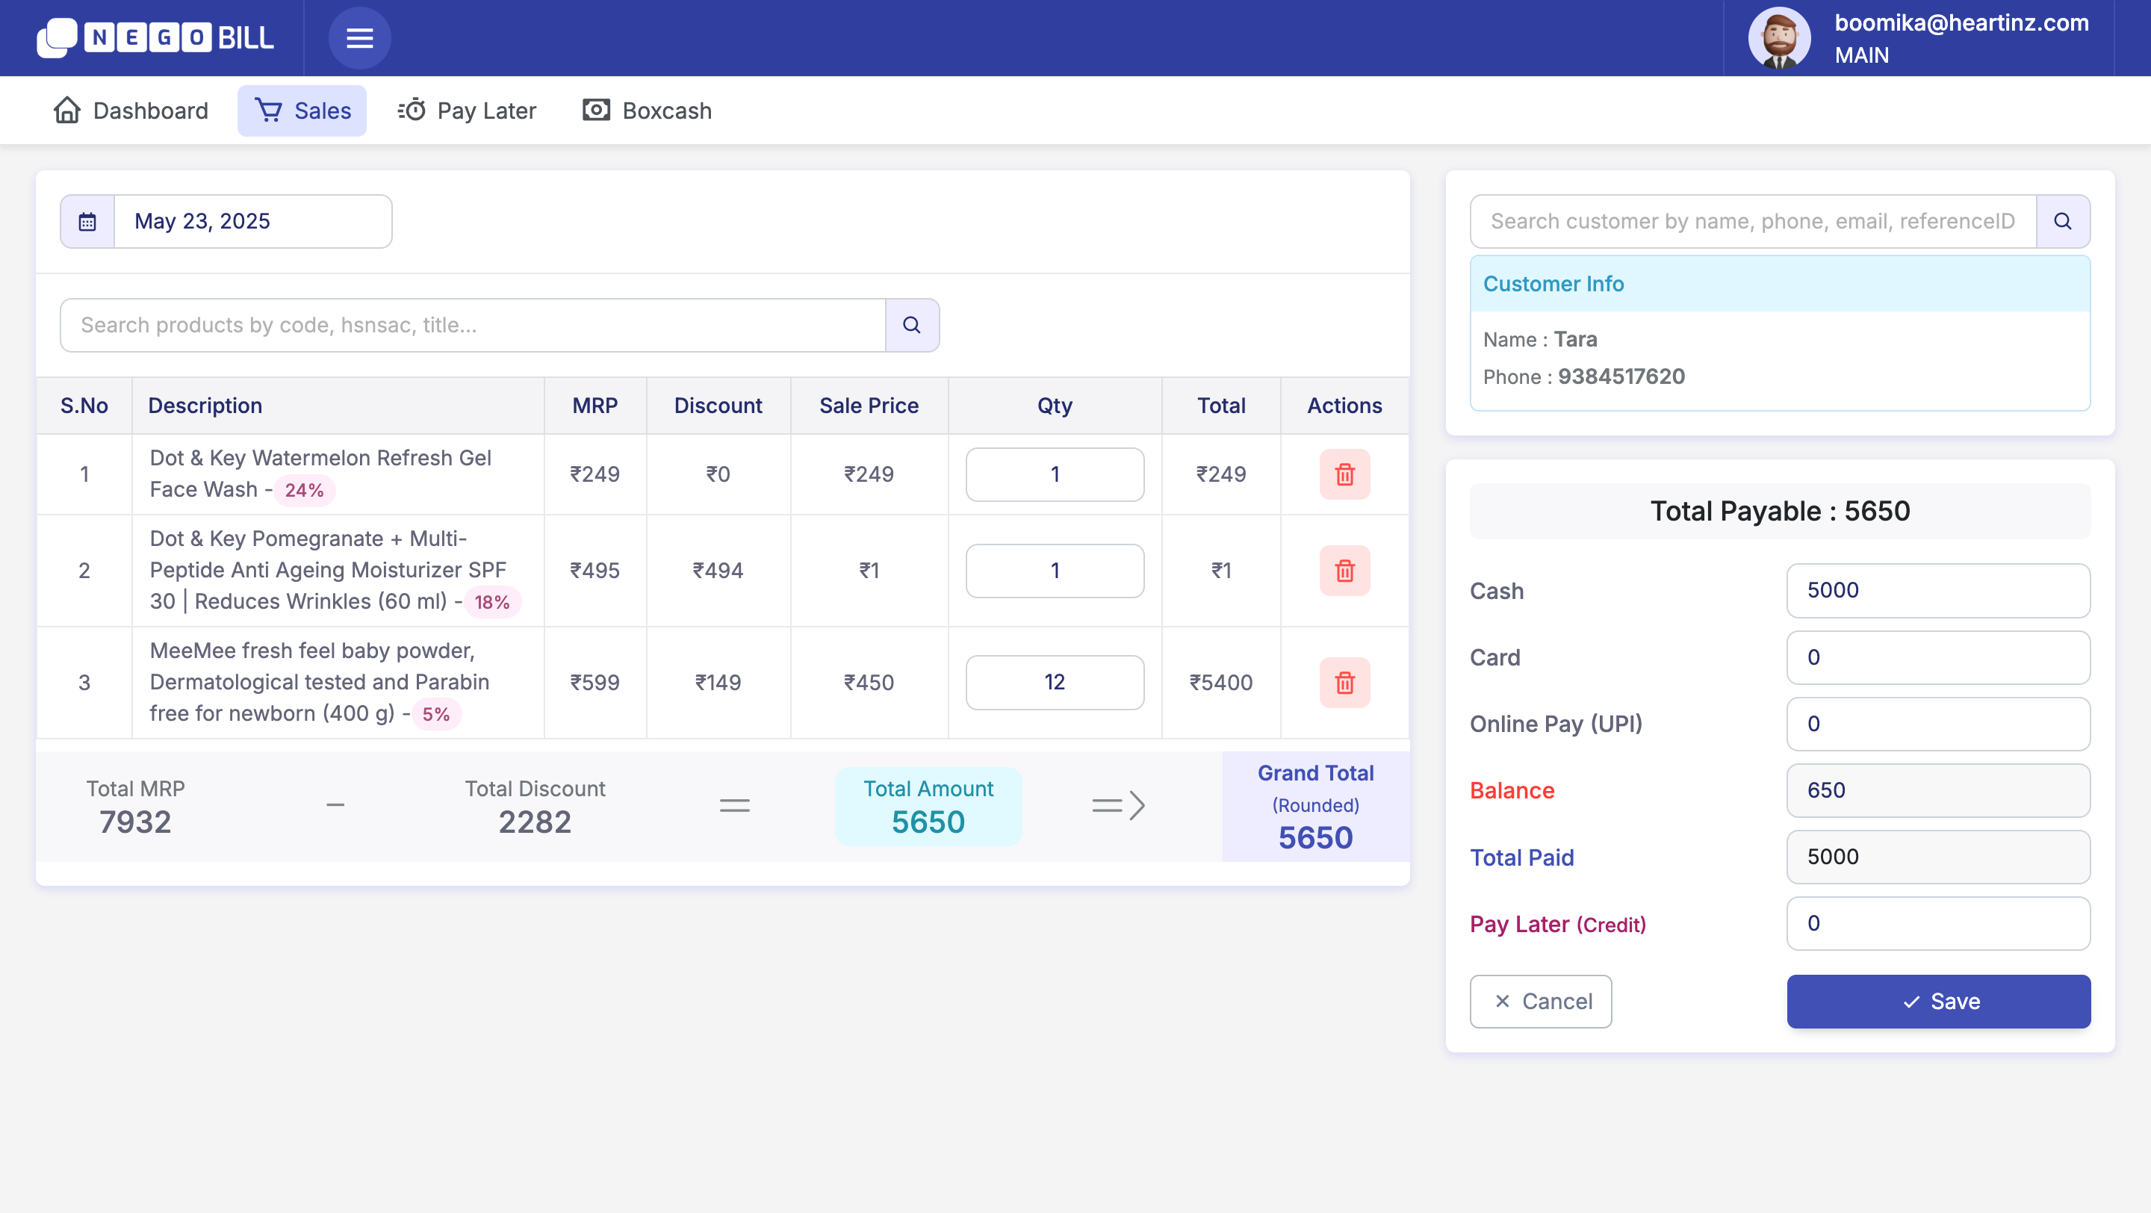This screenshot has height=1213, width=2151.
Task: Click the Qty column header
Action: [x=1055, y=406]
